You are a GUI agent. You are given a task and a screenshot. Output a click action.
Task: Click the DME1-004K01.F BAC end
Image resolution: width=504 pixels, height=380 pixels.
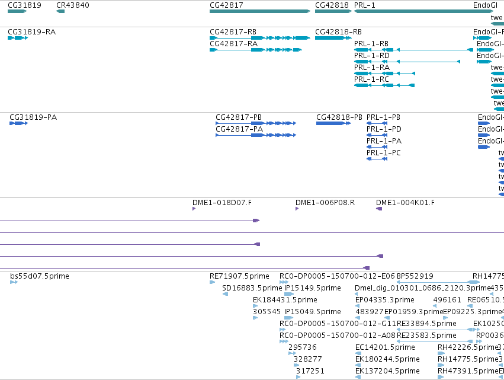click(x=379, y=209)
